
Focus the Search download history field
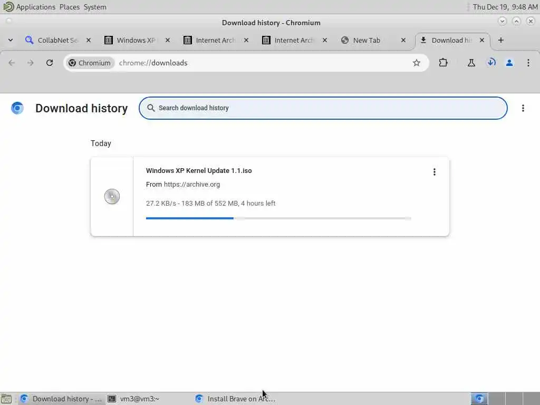(323, 108)
